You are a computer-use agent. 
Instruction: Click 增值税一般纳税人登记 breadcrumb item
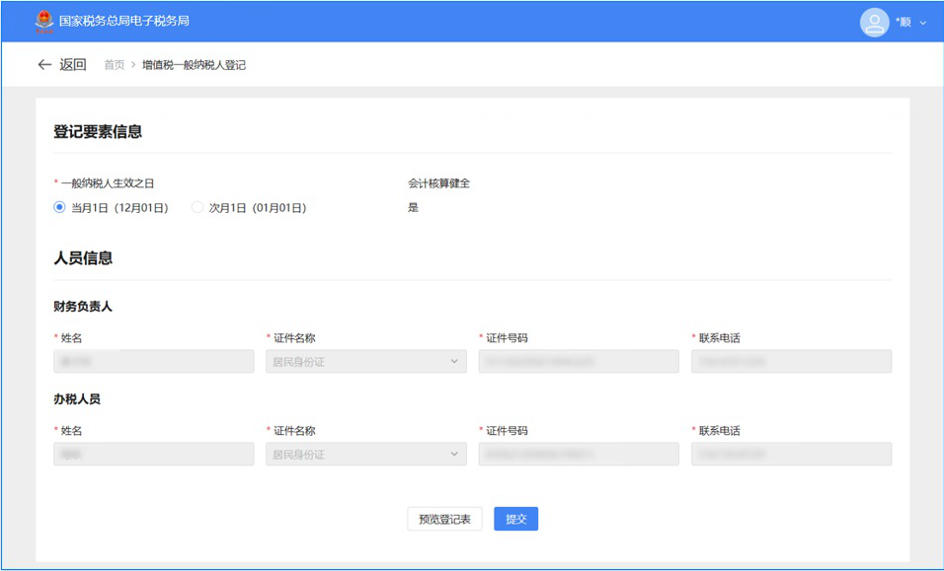[x=194, y=65]
